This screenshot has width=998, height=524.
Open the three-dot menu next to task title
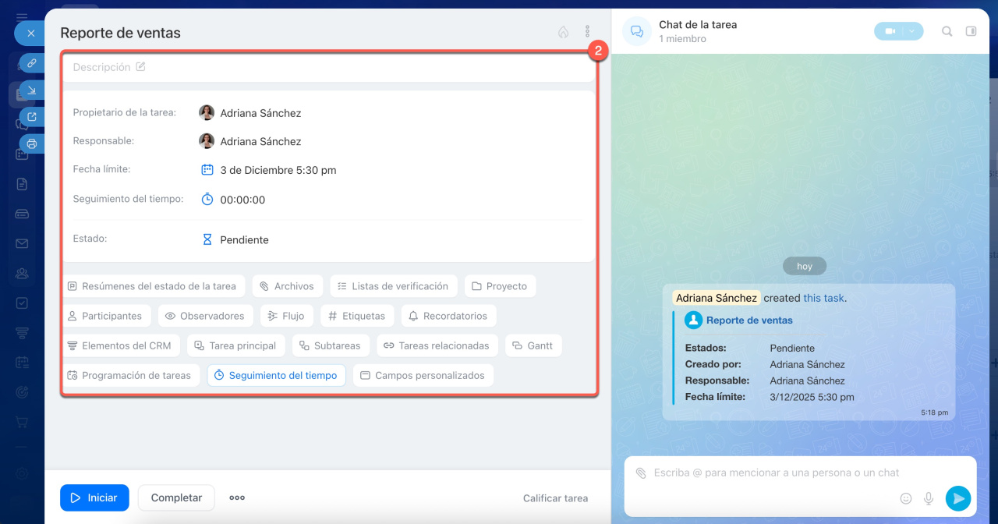(587, 32)
